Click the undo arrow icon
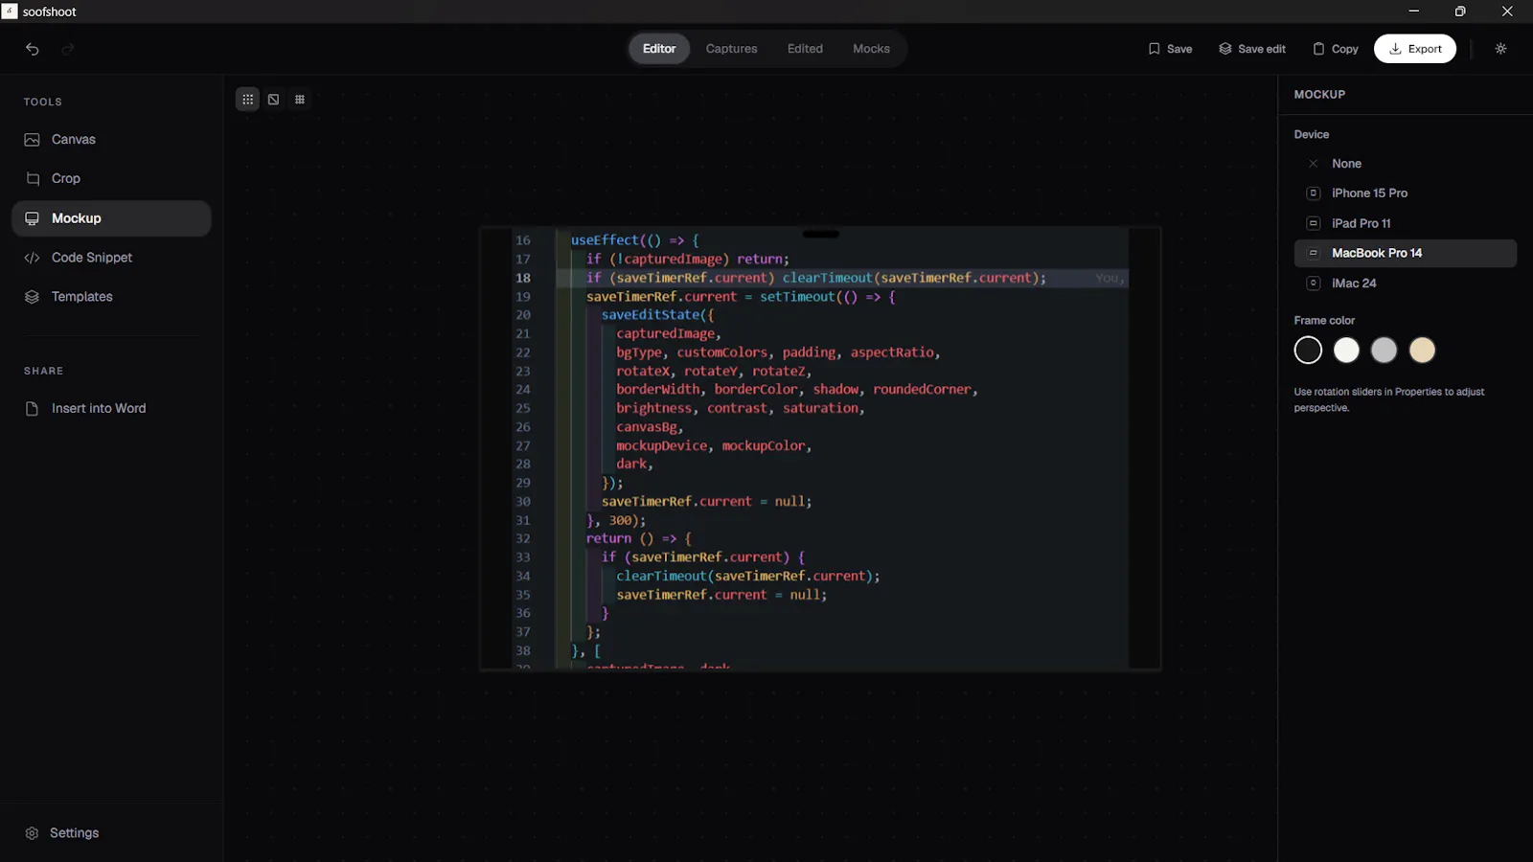 (33, 49)
